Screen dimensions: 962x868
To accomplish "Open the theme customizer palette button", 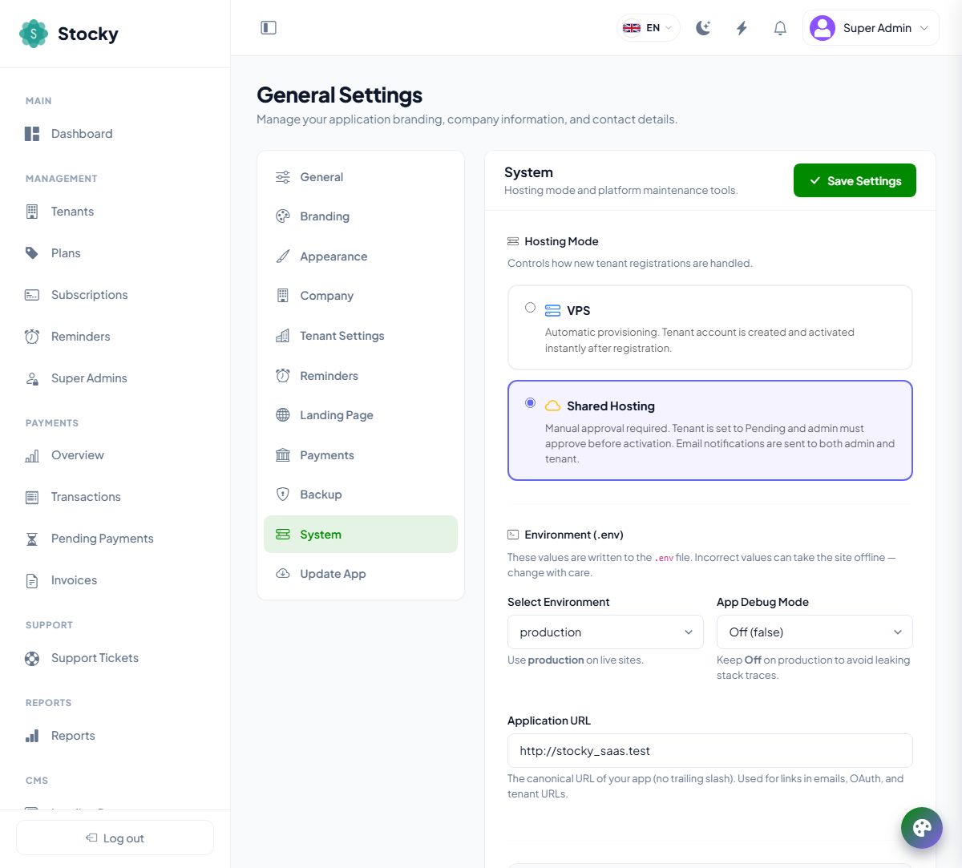I will 922,827.
